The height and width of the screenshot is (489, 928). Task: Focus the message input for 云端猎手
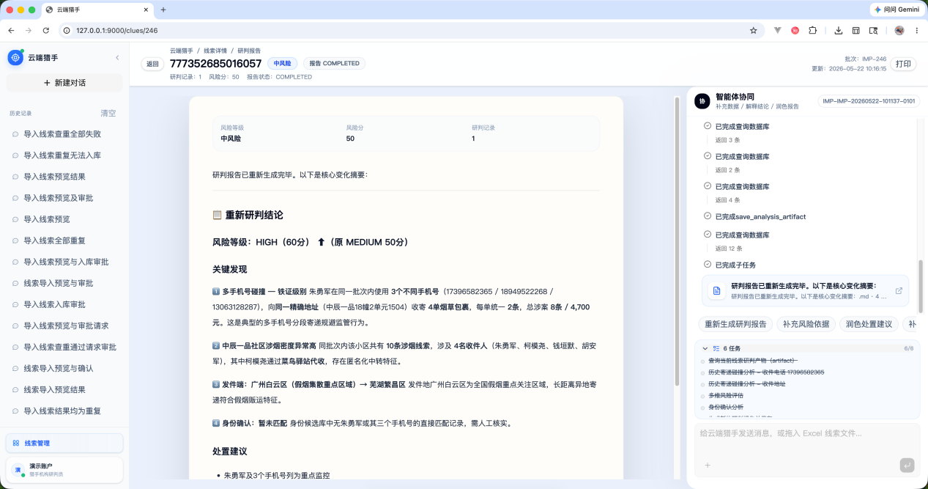[x=806, y=434]
